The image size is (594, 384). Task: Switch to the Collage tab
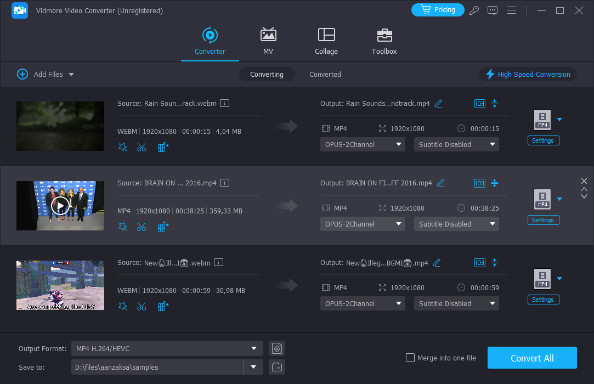pos(326,41)
